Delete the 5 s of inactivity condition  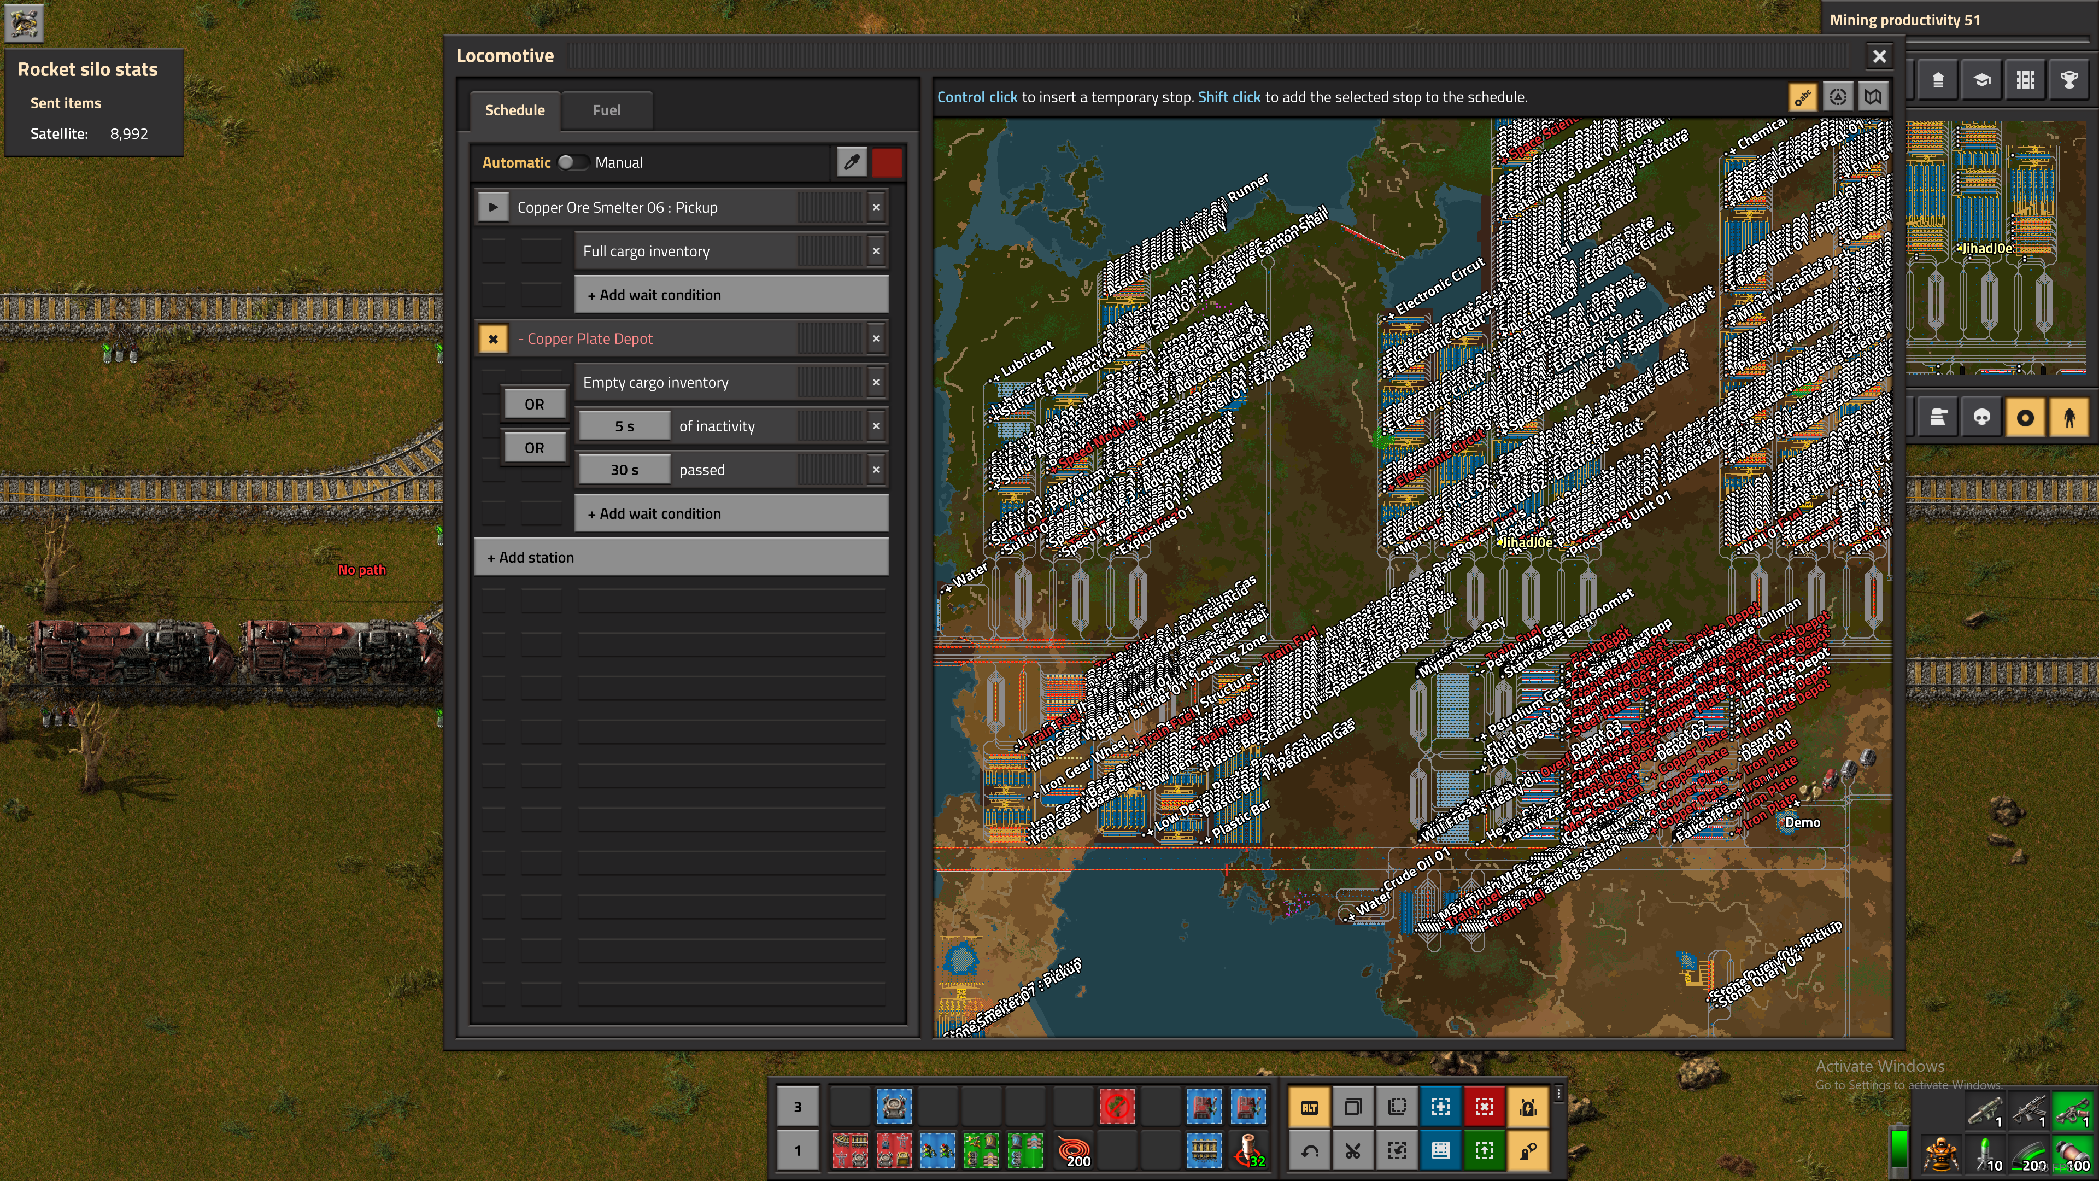click(x=876, y=426)
